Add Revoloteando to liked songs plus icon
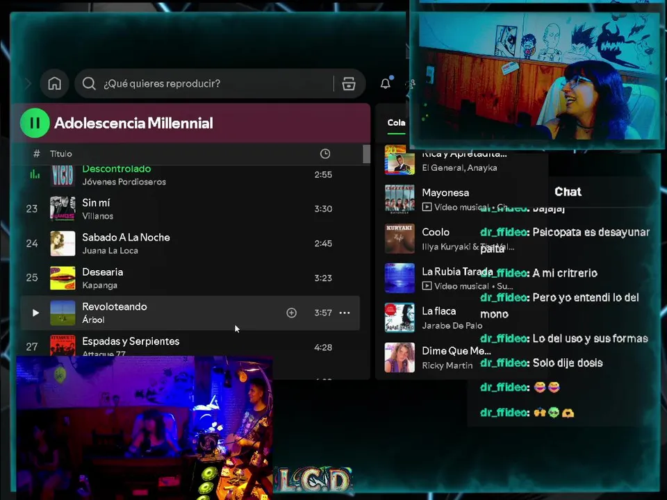The image size is (667, 500). tap(291, 313)
